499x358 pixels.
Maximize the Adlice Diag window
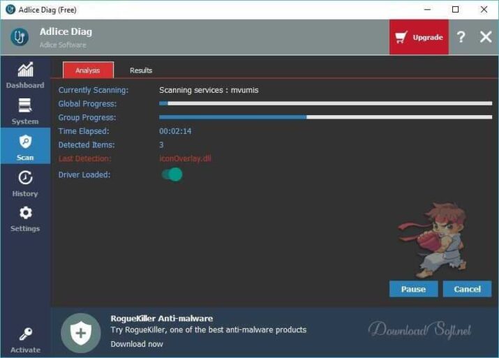point(456,10)
